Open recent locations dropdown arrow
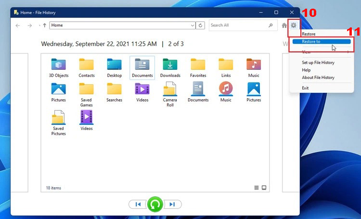Image resolution: width=361 pixels, height=219 pixels. 39,26
